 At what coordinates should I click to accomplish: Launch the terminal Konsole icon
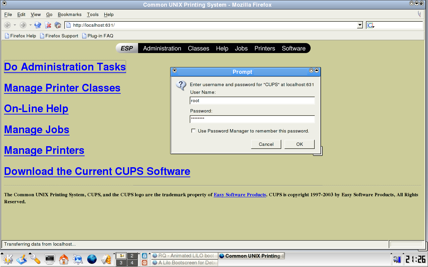[x=50, y=259]
